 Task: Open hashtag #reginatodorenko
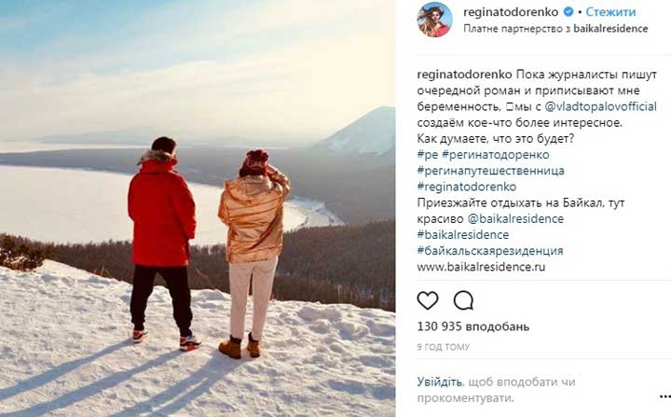pyautogui.click(x=467, y=187)
